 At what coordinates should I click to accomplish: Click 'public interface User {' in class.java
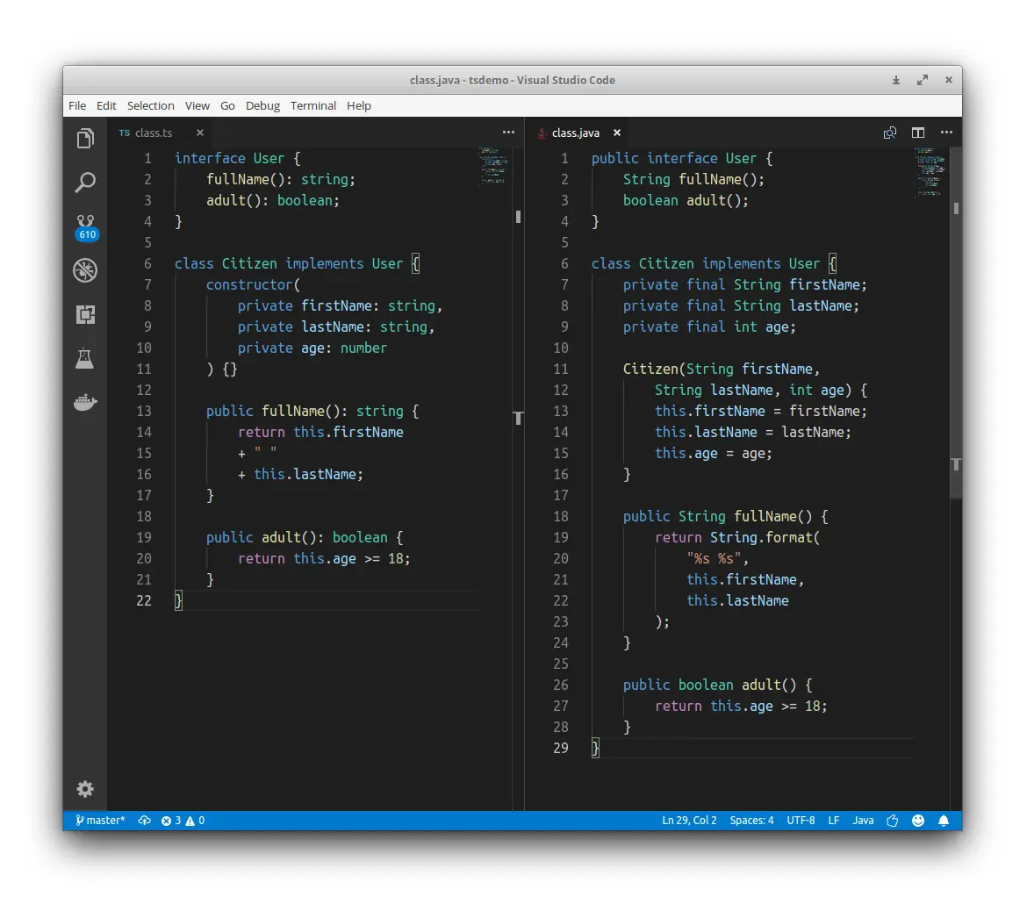click(682, 158)
